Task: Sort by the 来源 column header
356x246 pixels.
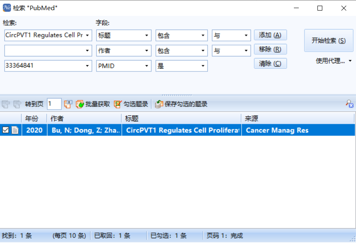Action: pyautogui.click(x=298, y=119)
